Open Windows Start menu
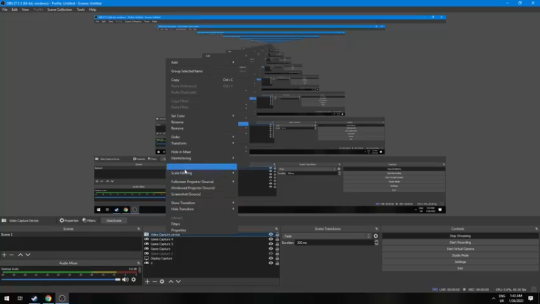Screen dimensions: 540x304 pyautogui.click(x=7, y=298)
